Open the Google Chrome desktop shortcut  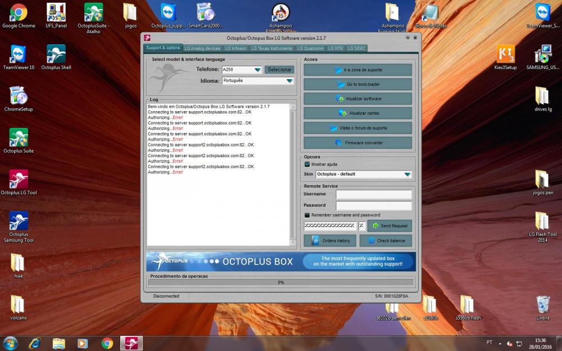pos(19,16)
